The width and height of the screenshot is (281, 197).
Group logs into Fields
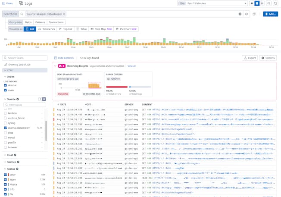click(x=28, y=22)
